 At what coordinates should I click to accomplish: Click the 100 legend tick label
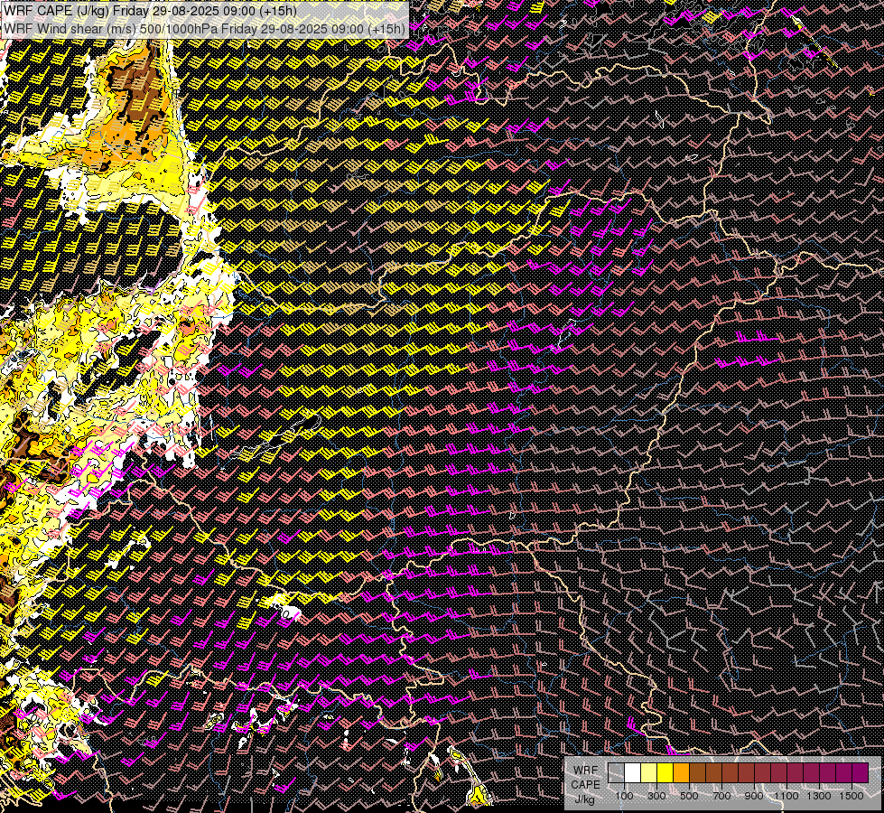pyautogui.click(x=624, y=796)
